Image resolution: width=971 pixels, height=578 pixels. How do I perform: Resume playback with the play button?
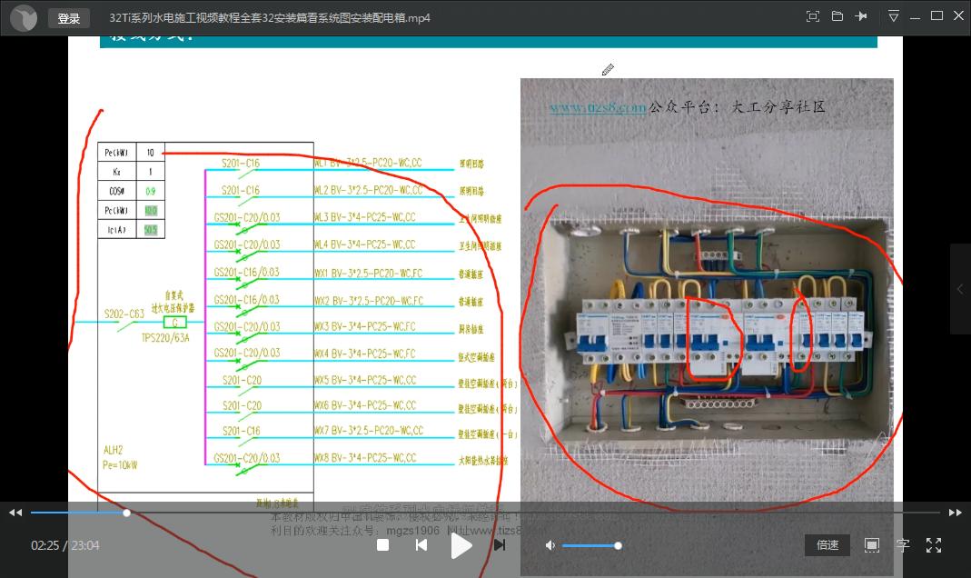[x=461, y=545]
